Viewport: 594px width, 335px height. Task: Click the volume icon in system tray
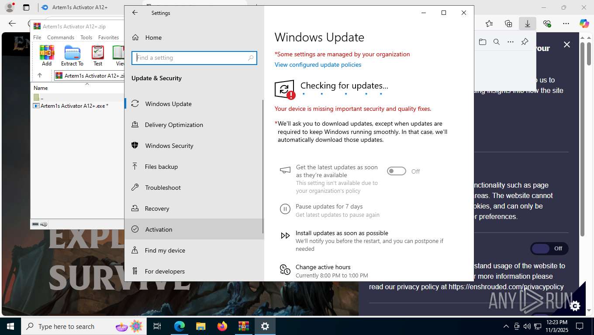coord(527,326)
